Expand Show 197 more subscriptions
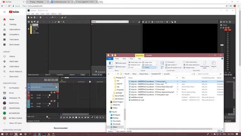 (x=15, y=124)
